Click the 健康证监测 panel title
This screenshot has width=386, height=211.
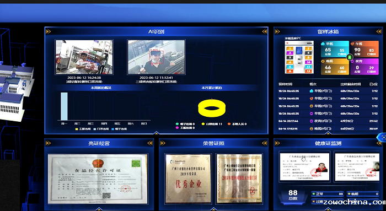pos(328,143)
